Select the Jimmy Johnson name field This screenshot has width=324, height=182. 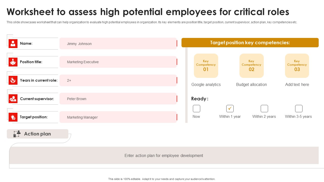118,43
